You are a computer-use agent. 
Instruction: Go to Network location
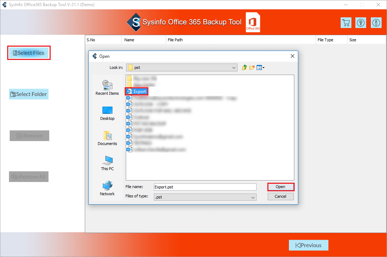coord(107,188)
